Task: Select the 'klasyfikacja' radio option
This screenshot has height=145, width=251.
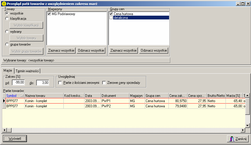Action: (7, 19)
